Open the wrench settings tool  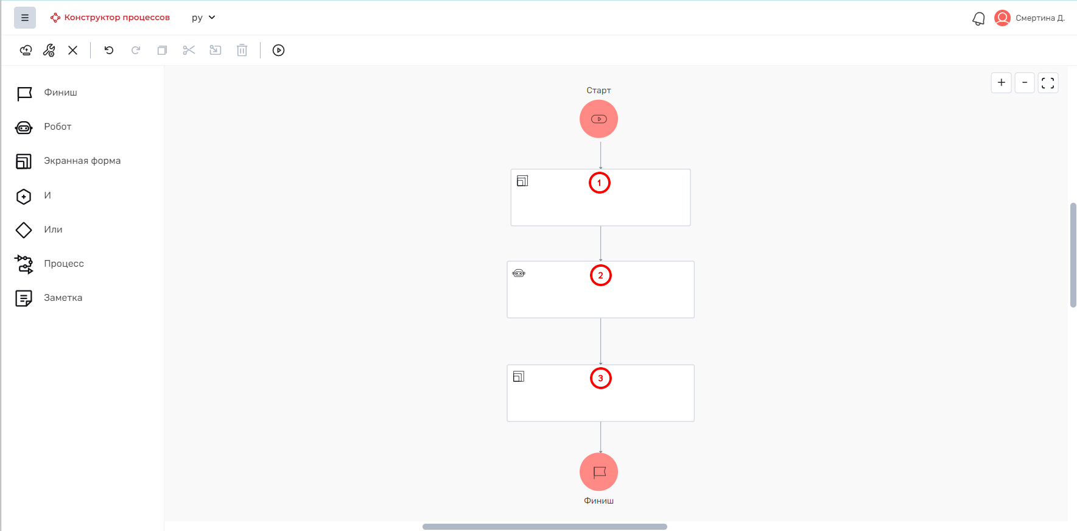pos(49,51)
